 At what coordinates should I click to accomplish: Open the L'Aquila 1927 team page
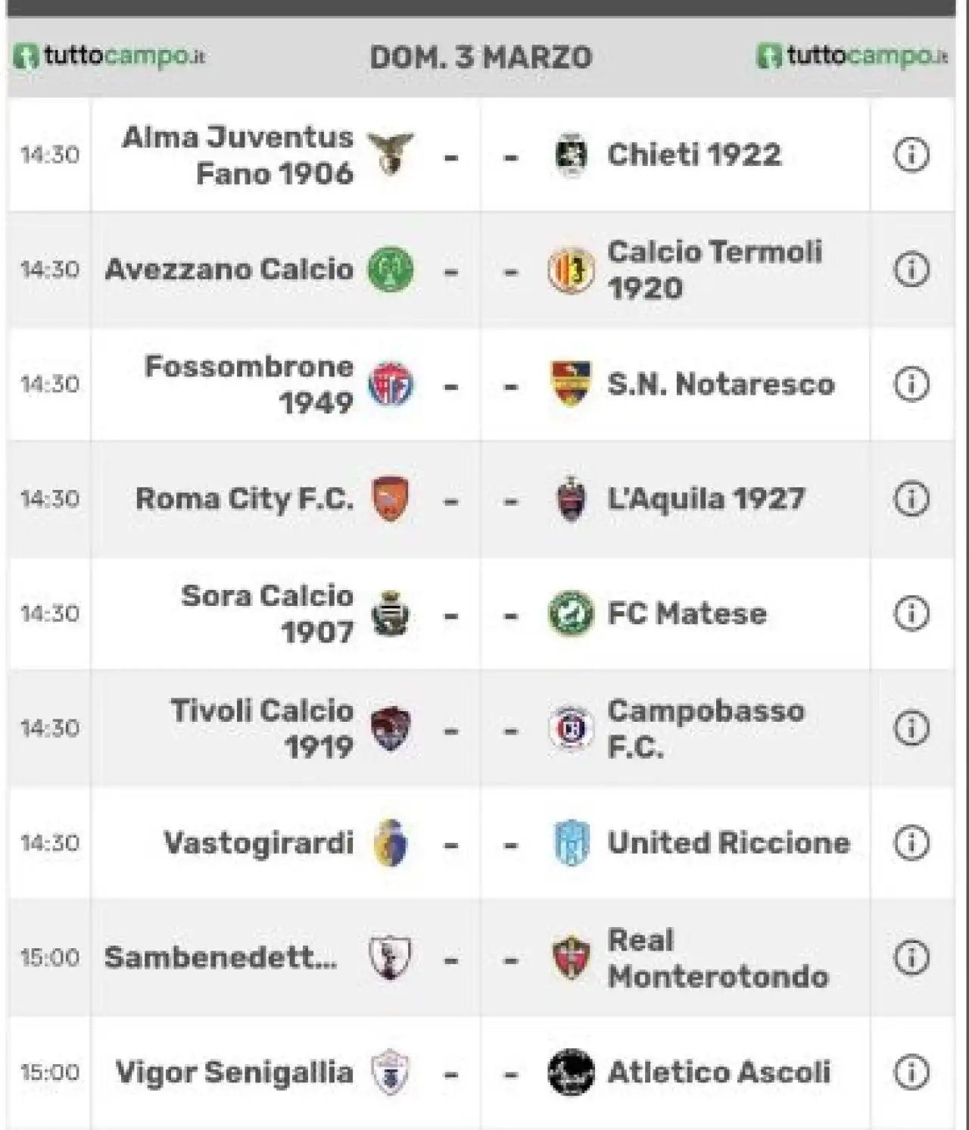pyautogui.click(x=706, y=499)
